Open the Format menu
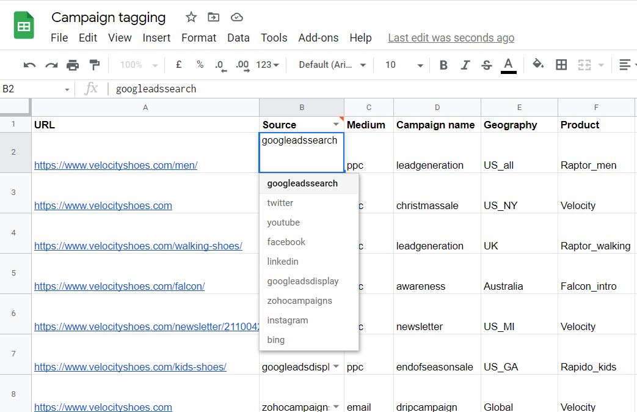 [x=198, y=37]
